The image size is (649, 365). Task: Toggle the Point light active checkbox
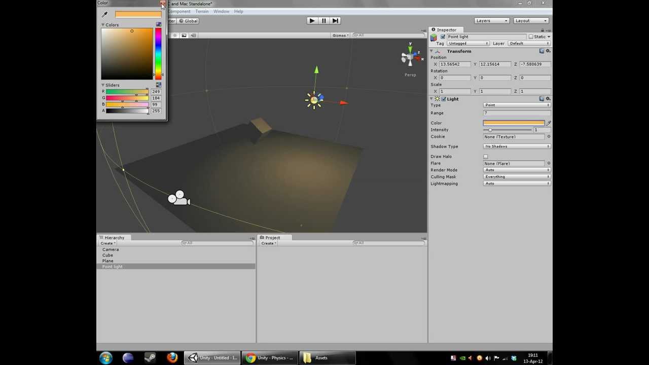click(443, 37)
